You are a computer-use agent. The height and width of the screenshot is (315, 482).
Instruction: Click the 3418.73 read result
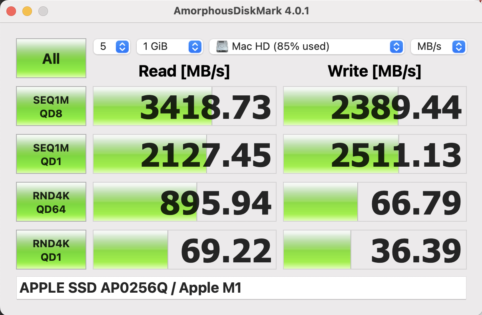point(185,106)
